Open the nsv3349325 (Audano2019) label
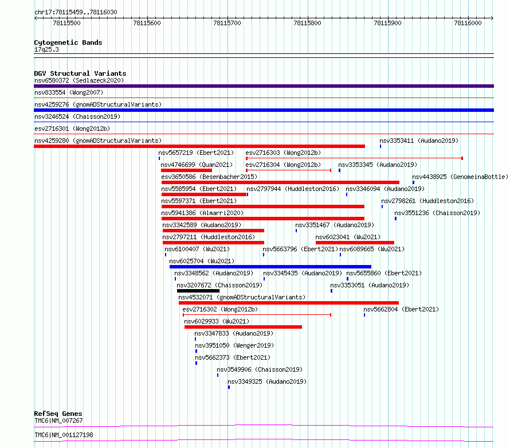 tap(267, 381)
